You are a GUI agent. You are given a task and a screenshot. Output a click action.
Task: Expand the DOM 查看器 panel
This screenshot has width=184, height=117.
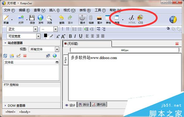5,106
